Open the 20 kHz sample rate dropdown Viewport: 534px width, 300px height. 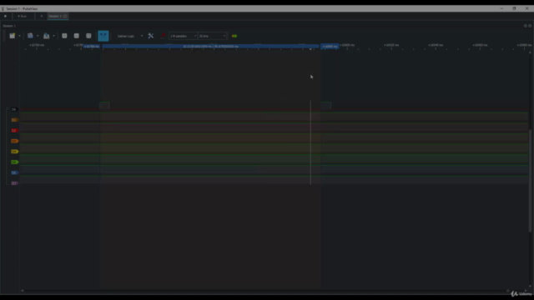tap(212, 36)
